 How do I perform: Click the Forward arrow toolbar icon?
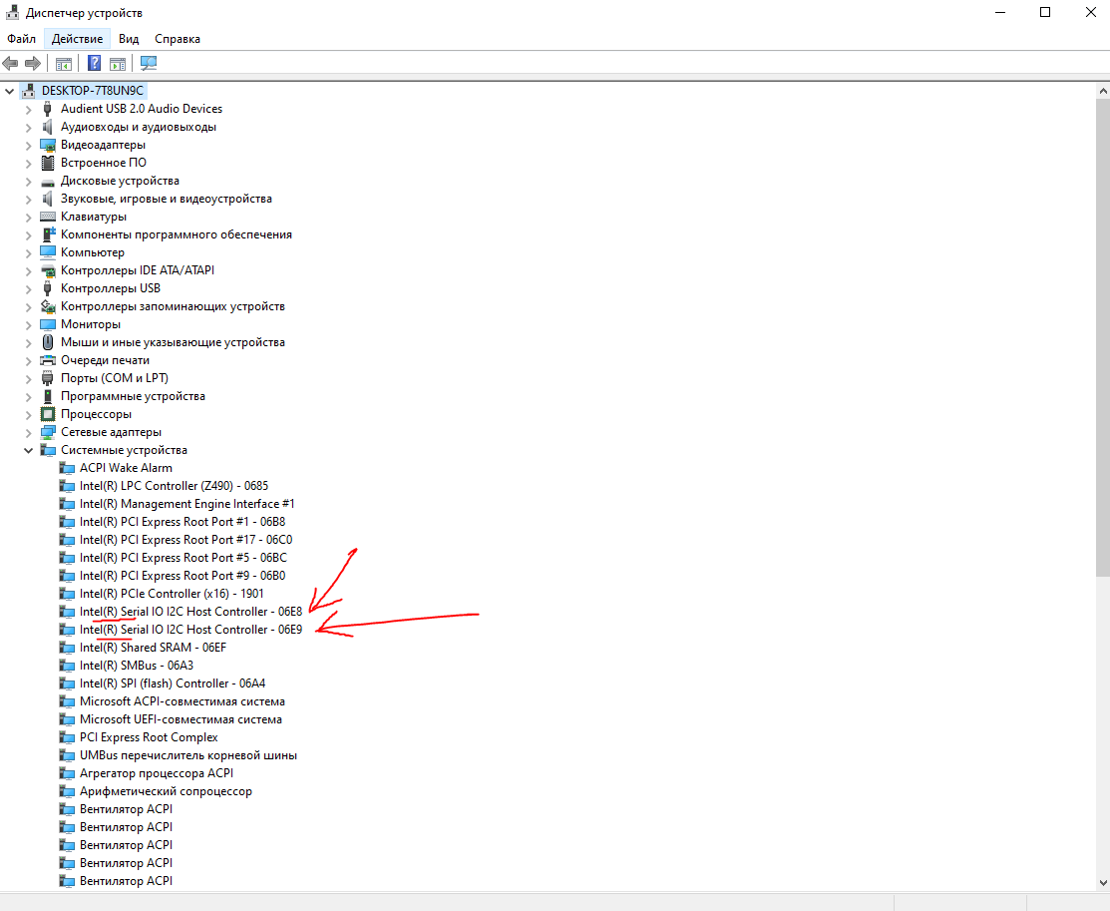click(x=33, y=64)
